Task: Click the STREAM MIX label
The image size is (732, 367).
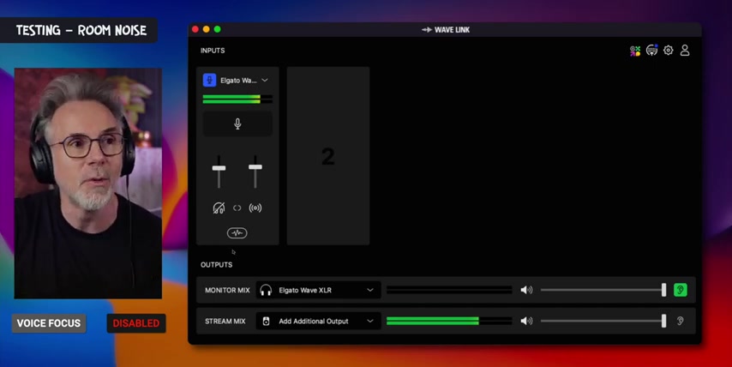Action: click(225, 322)
